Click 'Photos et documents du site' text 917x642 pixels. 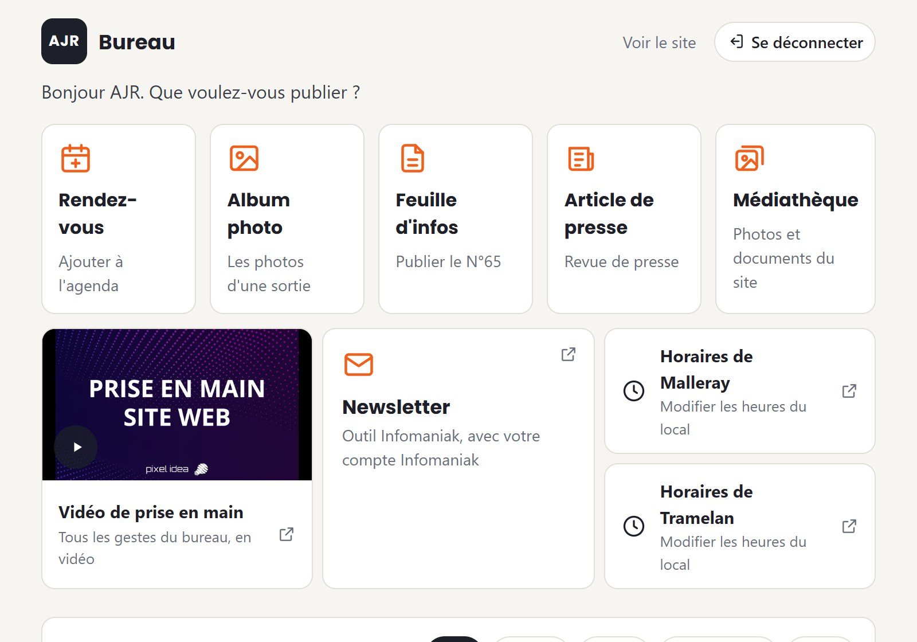click(783, 258)
